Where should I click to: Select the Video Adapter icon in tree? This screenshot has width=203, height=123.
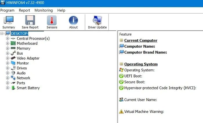13,58
